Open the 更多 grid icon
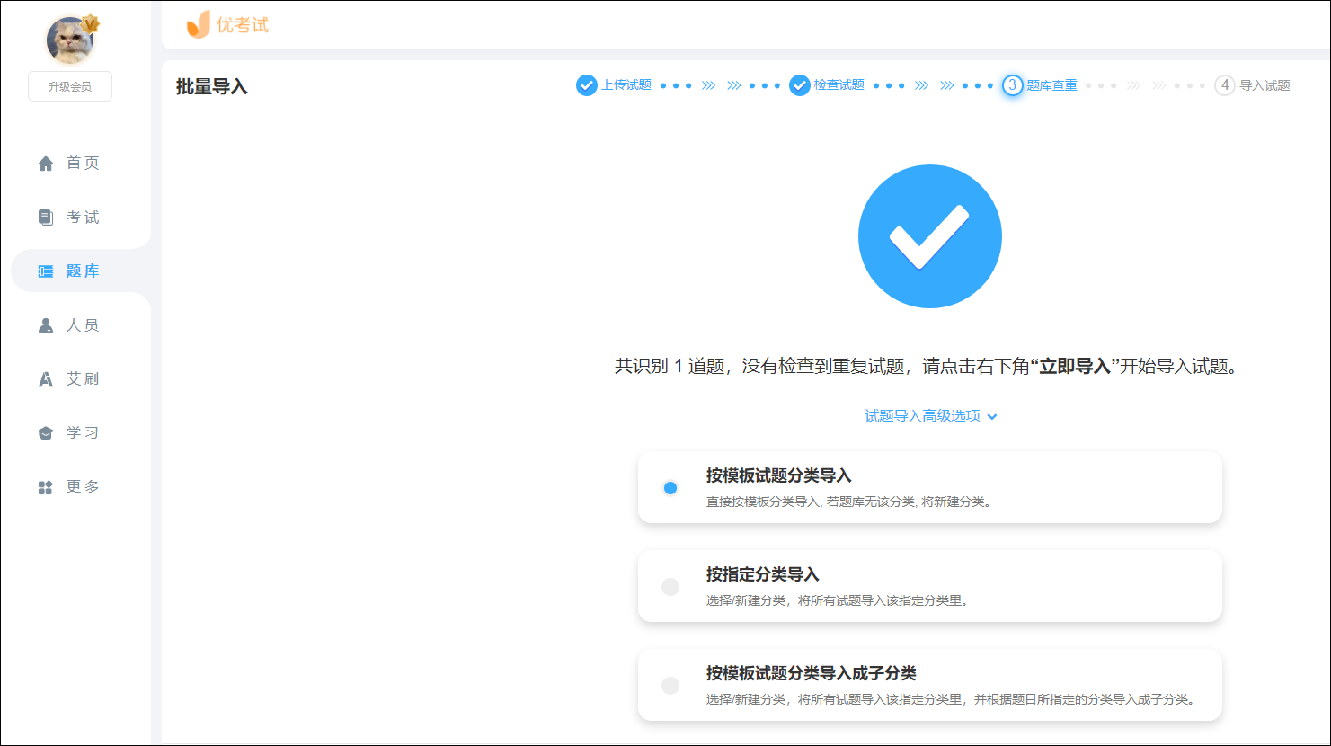 tap(46, 487)
